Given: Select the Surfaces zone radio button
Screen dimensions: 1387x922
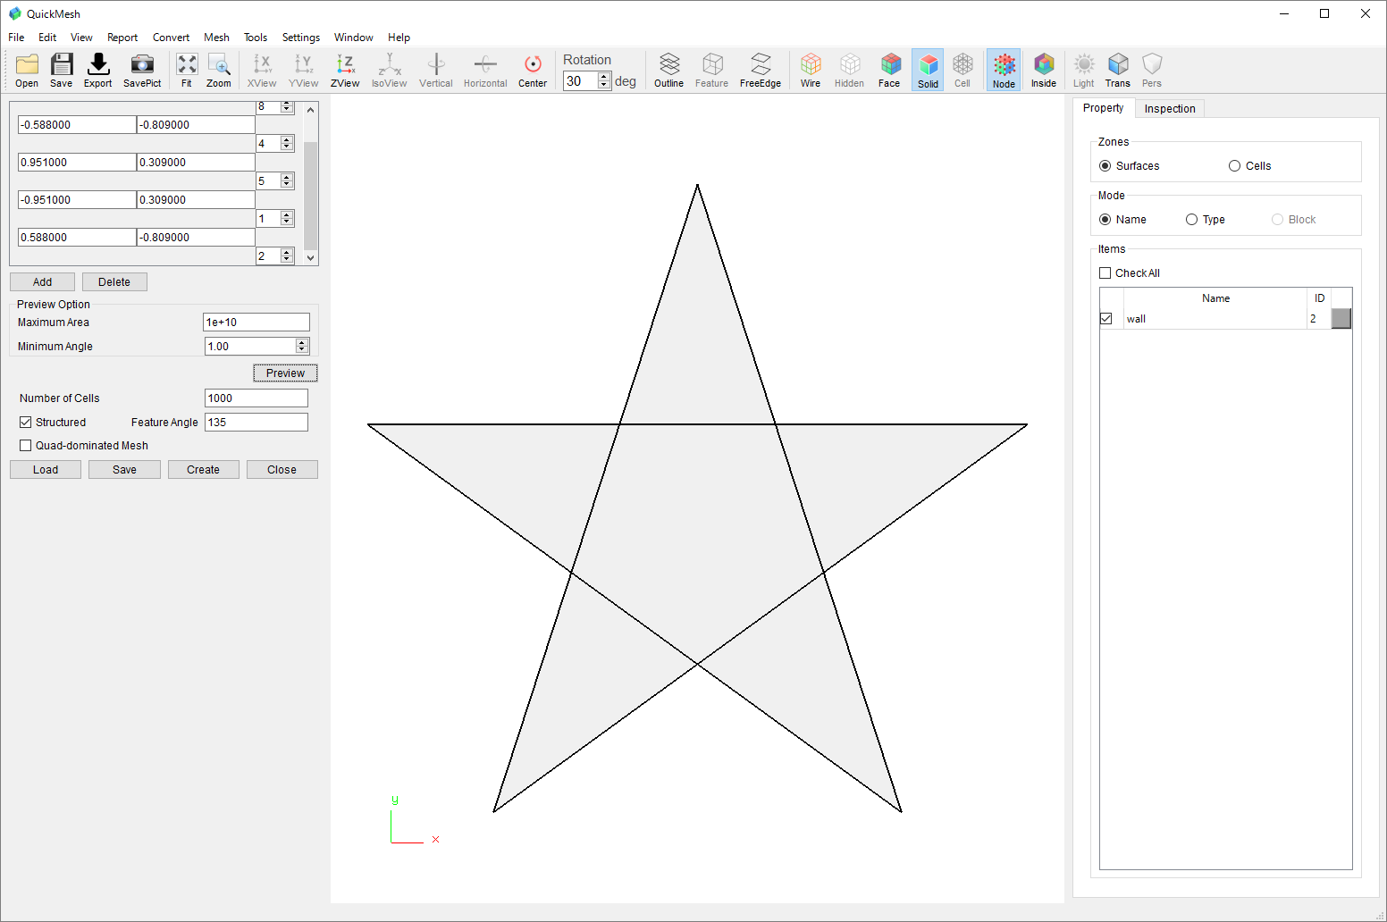Looking at the screenshot, I should 1105,166.
